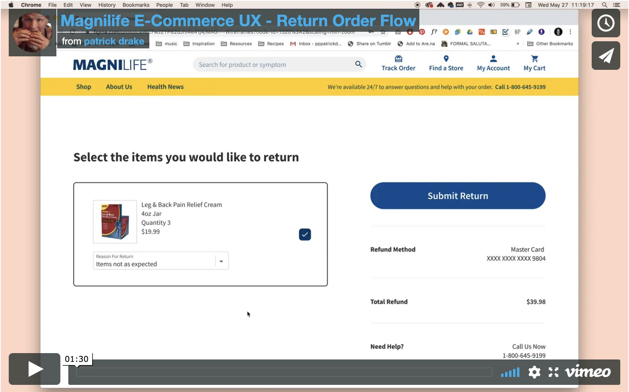Open Track Order
The width and height of the screenshot is (629, 392).
(398, 63)
